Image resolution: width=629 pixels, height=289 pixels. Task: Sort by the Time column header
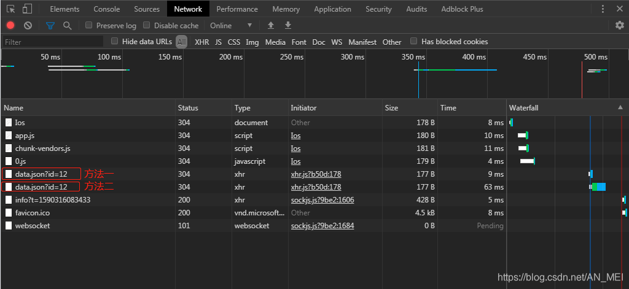(472, 108)
